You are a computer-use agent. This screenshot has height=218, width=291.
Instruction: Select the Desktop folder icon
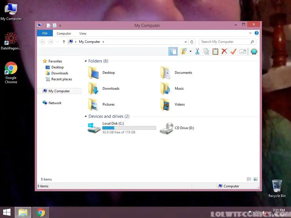(93, 73)
